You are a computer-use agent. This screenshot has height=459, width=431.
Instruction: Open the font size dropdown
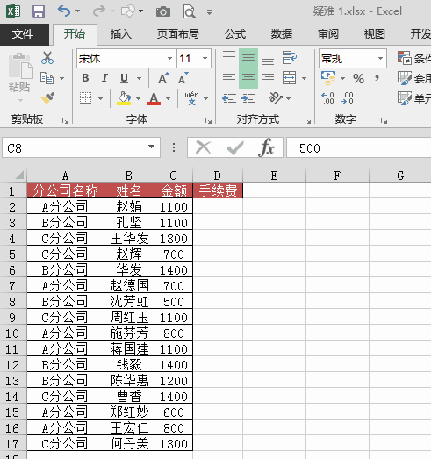point(205,58)
